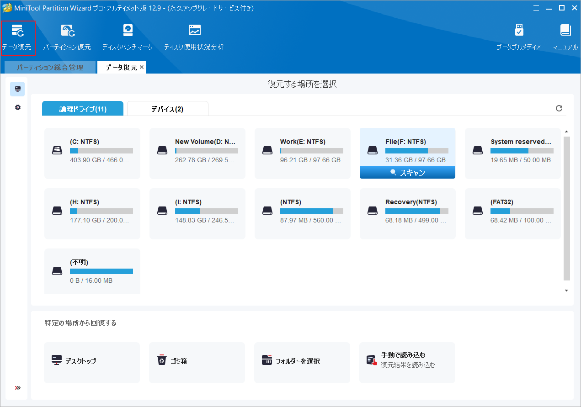Click the text 177.10 GB / 200.0...
Viewport: 581px width, 407px height.
tap(100, 220)
